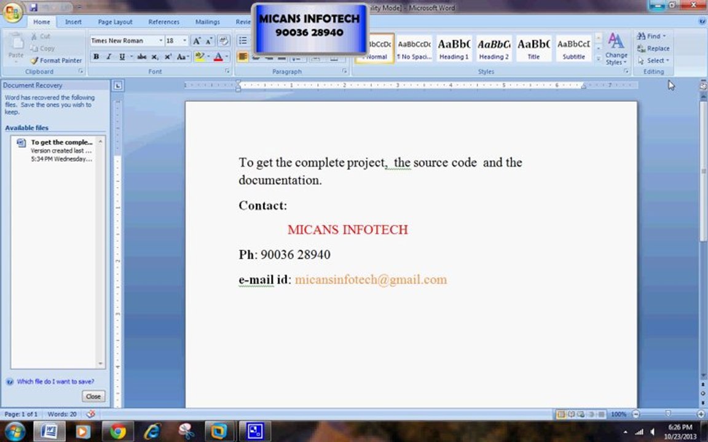Open Word Help question mark icon

pyautogui.click(x=703, y=21)
